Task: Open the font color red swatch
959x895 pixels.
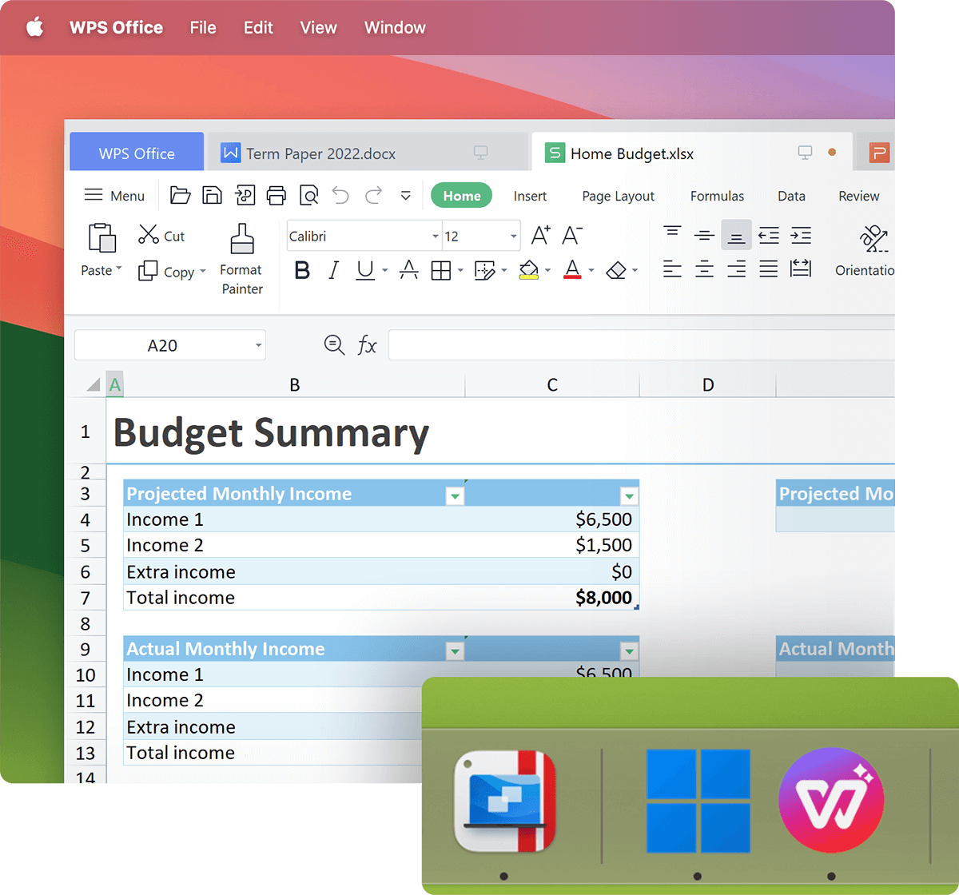Action: (574, 270)
